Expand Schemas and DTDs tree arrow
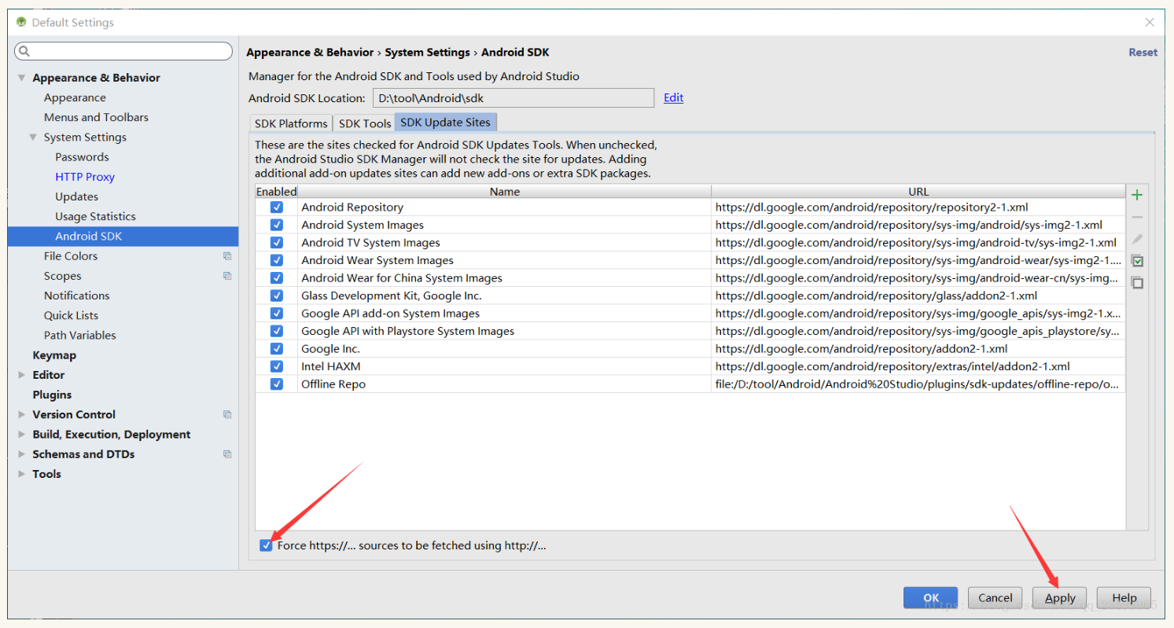Image resolution: width=1174 pixels, height=628 pixels. [x=22, y=454]
